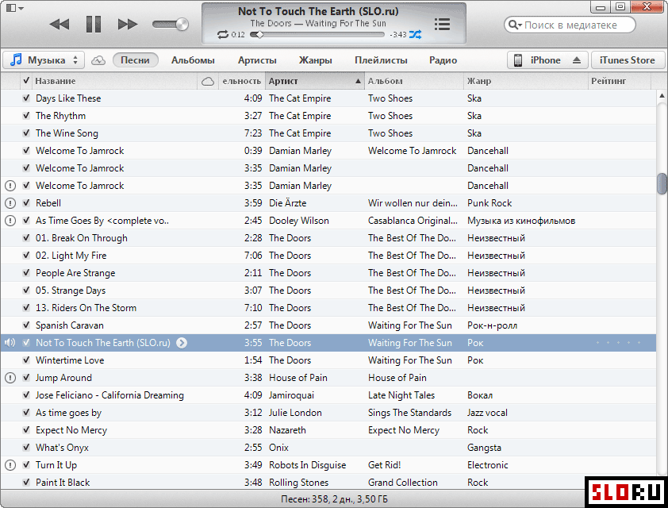Click the speaker icon on the playing track
Screen dimensions: 668x508
(10, 343)
